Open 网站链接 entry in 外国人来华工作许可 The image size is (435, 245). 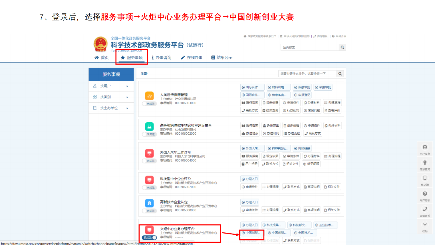coord(302,148)
